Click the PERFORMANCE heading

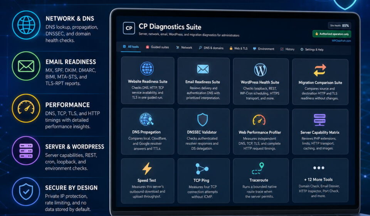(x=67, y=105)
